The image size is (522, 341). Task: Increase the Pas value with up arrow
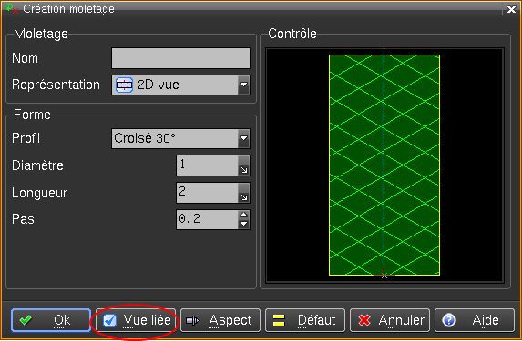pyautogui.click(x=243, y=215)
